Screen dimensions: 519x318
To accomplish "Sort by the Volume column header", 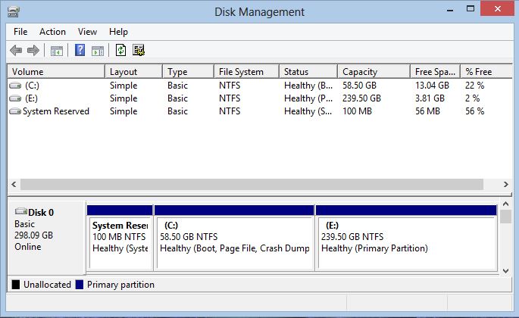I will pos(56,72).
